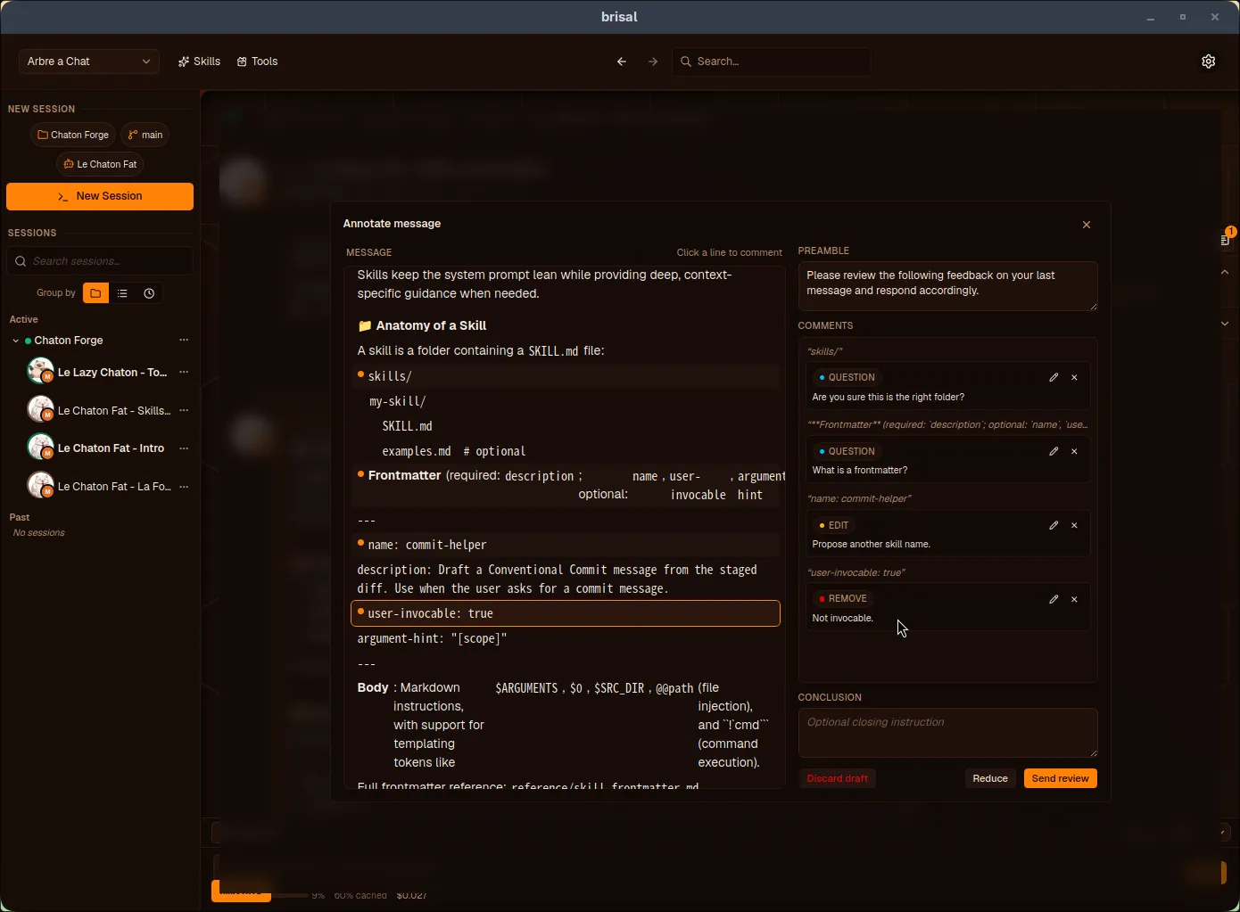Click the top Search field

click(772, 62)
